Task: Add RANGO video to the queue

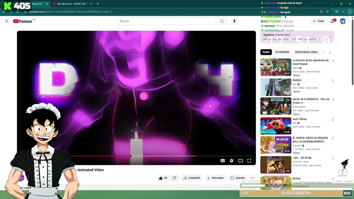Action: (288, 89)
